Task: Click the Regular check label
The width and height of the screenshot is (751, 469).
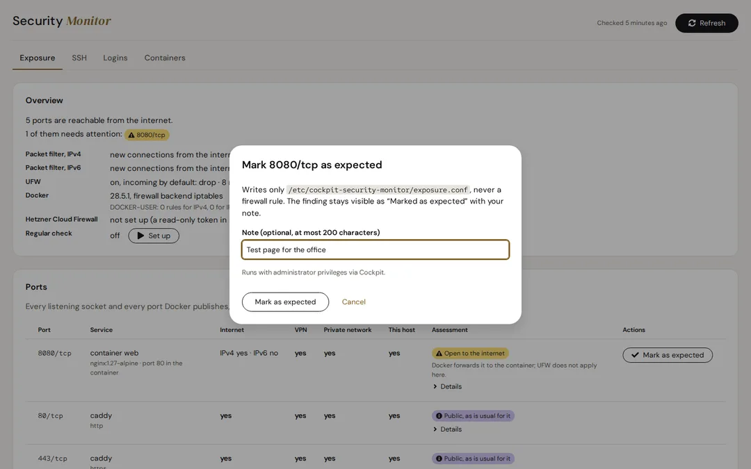Action: 49,233
